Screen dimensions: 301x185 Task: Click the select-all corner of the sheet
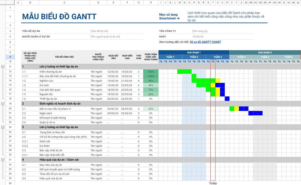click(10, 2)
